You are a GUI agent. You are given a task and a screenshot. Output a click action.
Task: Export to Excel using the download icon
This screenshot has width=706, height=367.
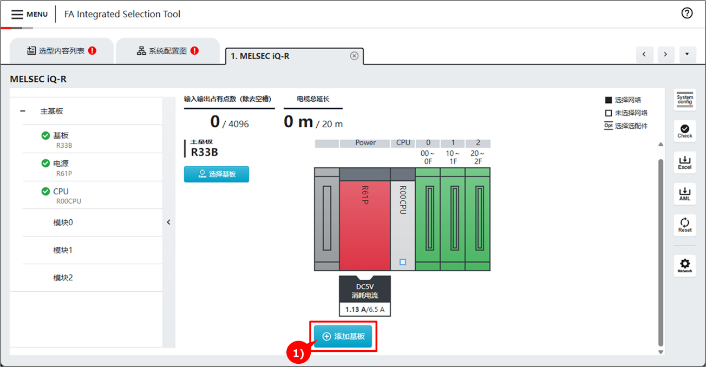685,162
